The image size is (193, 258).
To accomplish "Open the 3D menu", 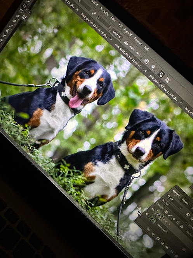I will coord(120,25).
